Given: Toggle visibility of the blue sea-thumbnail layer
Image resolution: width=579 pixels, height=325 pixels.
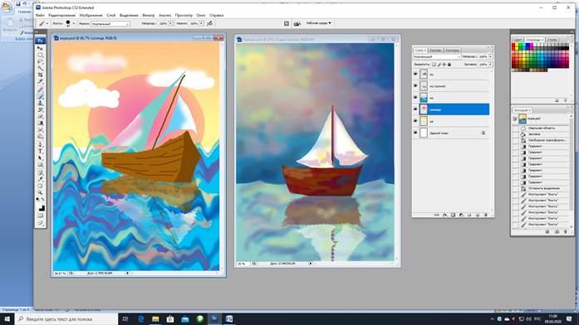Looking at the screenshot, I should point(415,98).
